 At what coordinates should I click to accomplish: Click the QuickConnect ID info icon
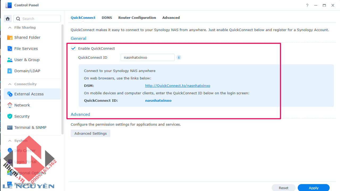[x=179, y=57]
